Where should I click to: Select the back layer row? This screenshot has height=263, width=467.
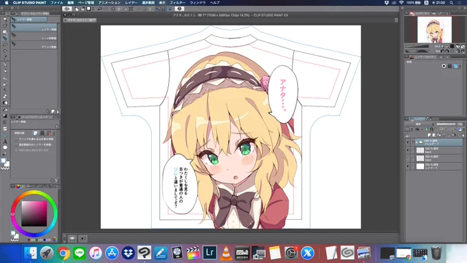pyautogui.click(x=434, y=150)
